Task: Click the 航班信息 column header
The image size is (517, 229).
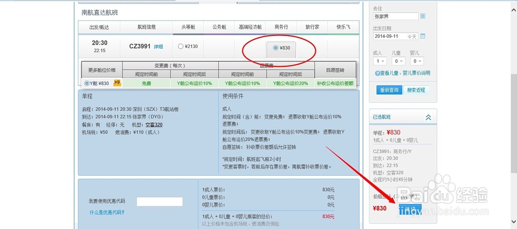Action: [x=146, y=27]
